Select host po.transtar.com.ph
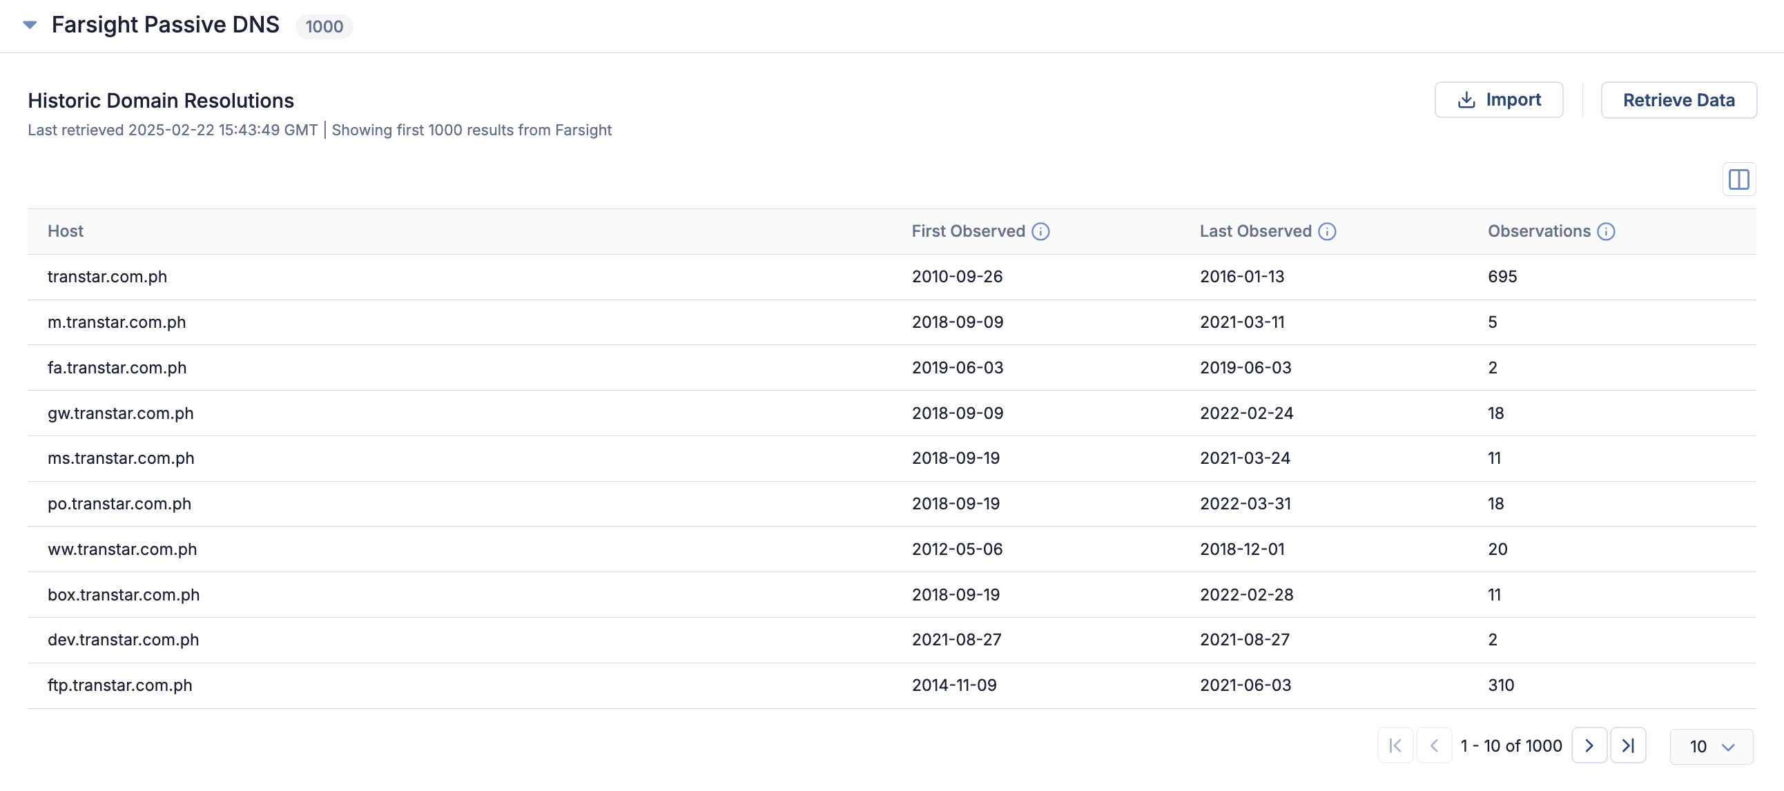 (119, 504)
